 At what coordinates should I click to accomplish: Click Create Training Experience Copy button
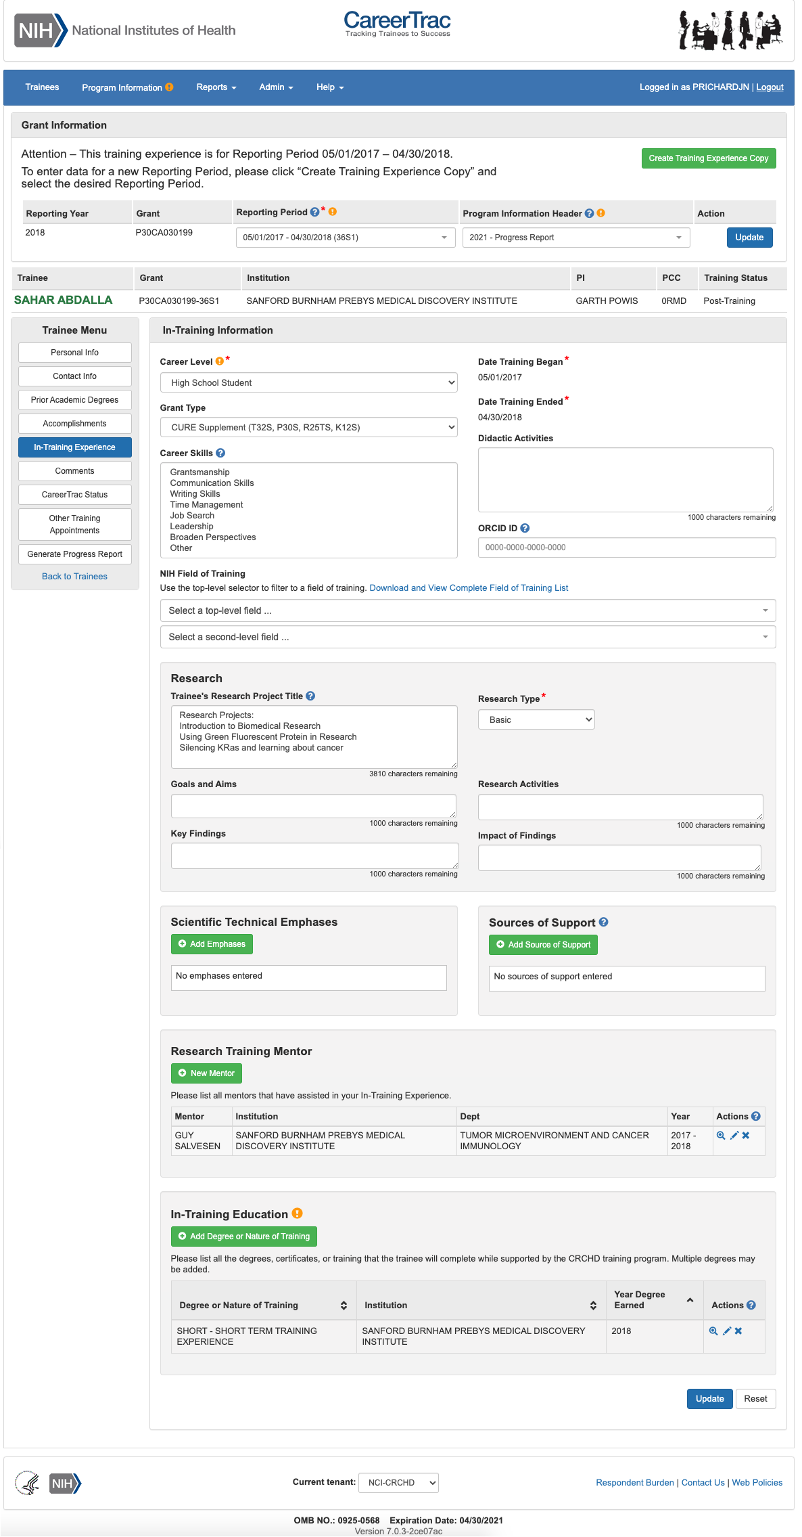708,158
